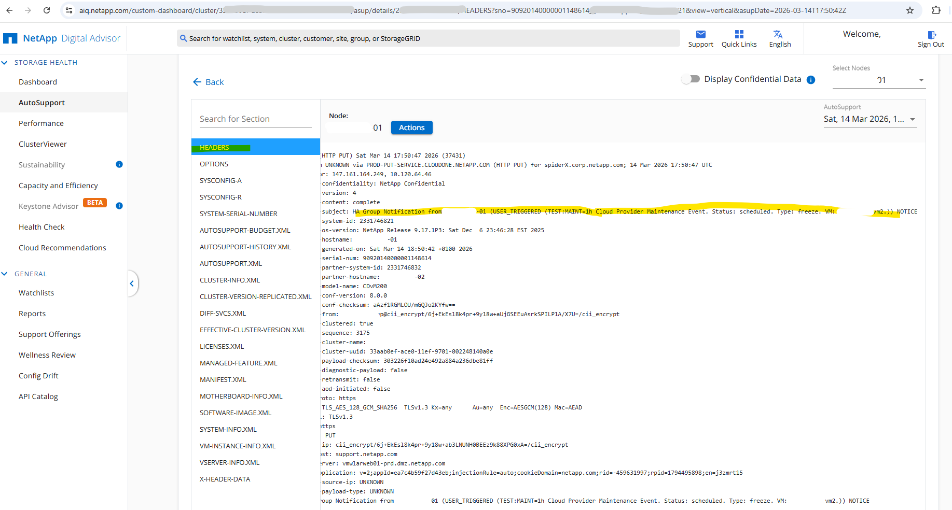The width and height of the screenshot is (952, 510).
Task: Click NetApp Digital Advisor title
Action: click(x=72, y=38)
